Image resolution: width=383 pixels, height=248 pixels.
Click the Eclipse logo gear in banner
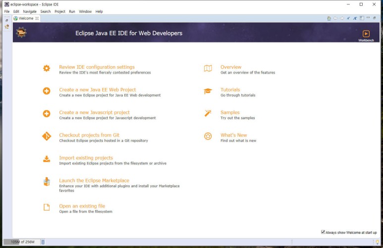[21, 33]
